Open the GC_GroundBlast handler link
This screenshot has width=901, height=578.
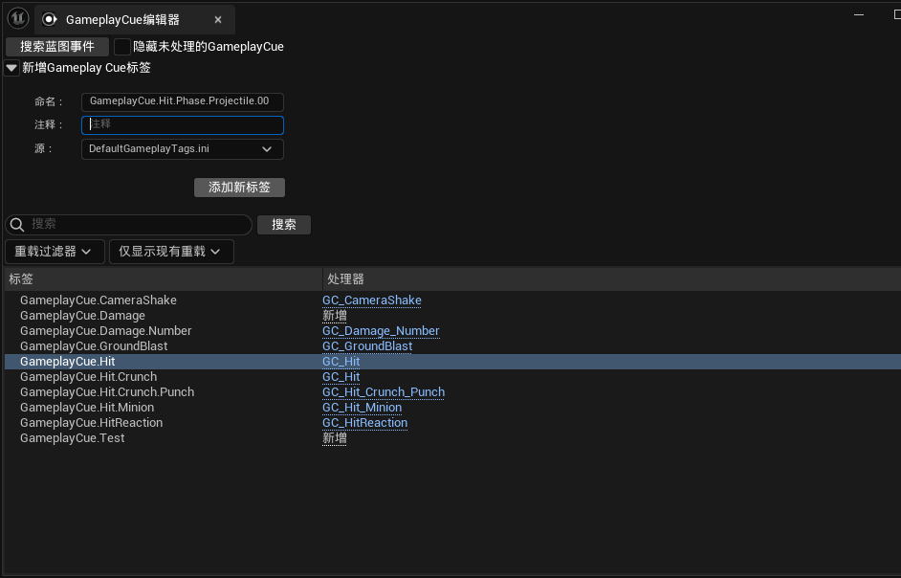point(367,346)
